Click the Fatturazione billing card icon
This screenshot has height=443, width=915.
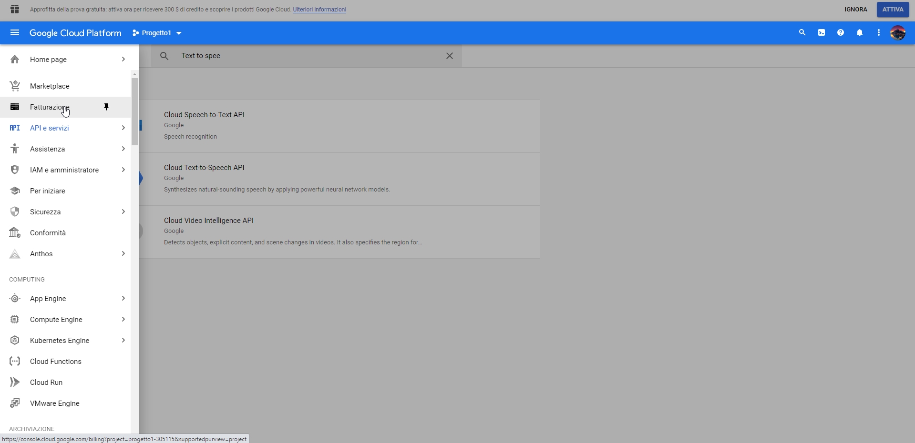[x=15, y=107]
